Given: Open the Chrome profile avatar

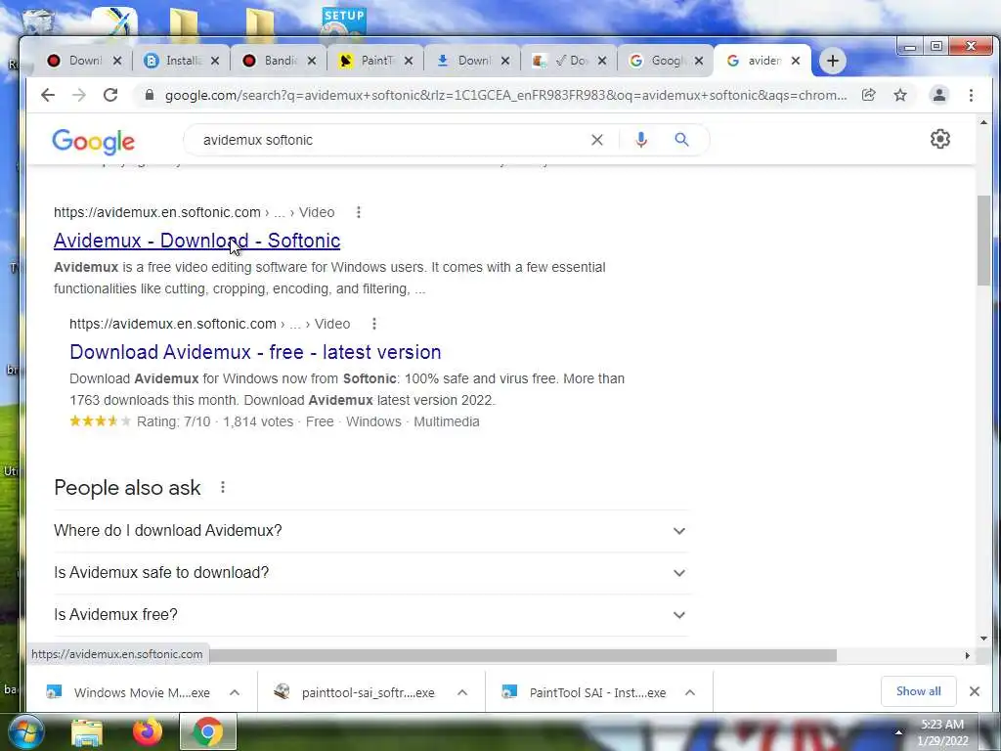Looking at the screenshot, I should 939,95.
